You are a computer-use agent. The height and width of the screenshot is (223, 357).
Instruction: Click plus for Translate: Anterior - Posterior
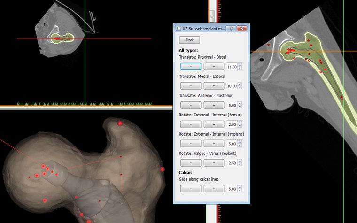214,105
